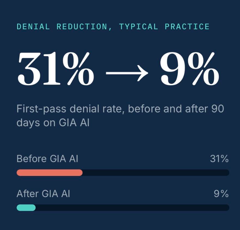This screenshot has height=230, width=240.
Task: Click the large 31% headline figure
Action: [56, 69]
